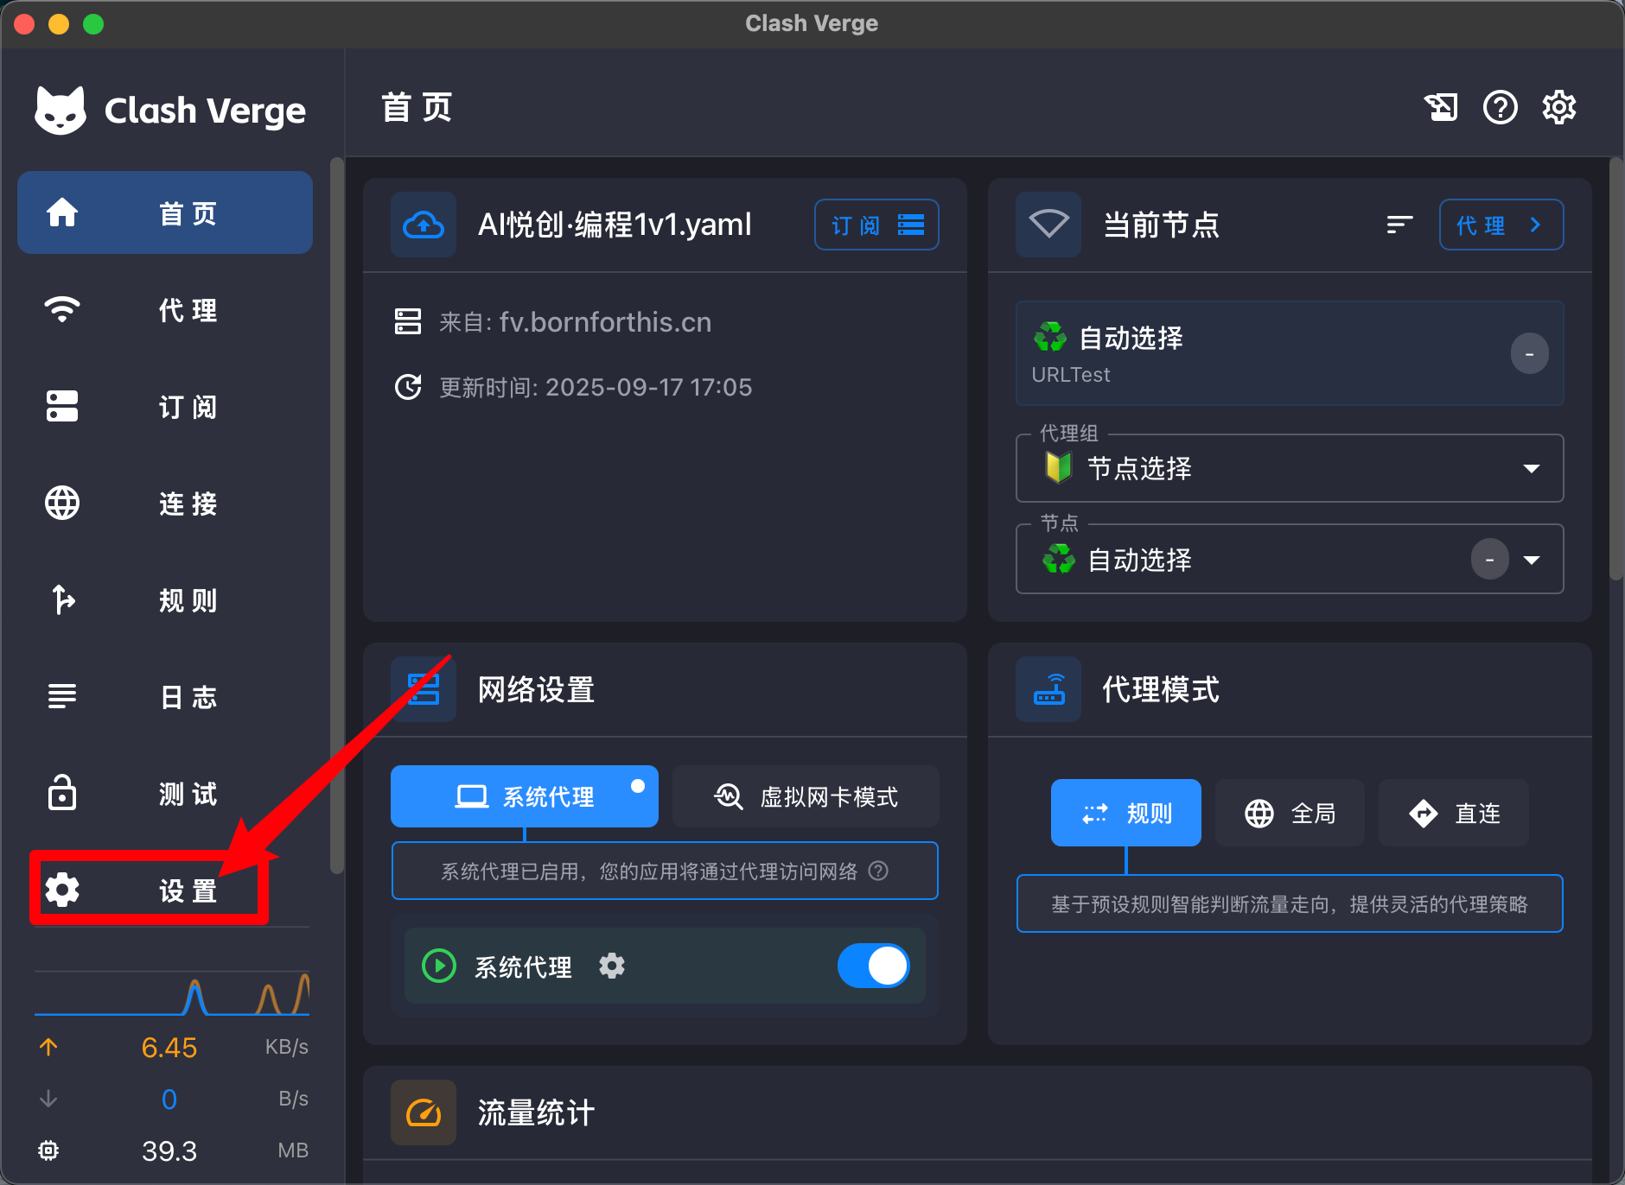Select 全局 global proxy mode

pos(1290,813)
